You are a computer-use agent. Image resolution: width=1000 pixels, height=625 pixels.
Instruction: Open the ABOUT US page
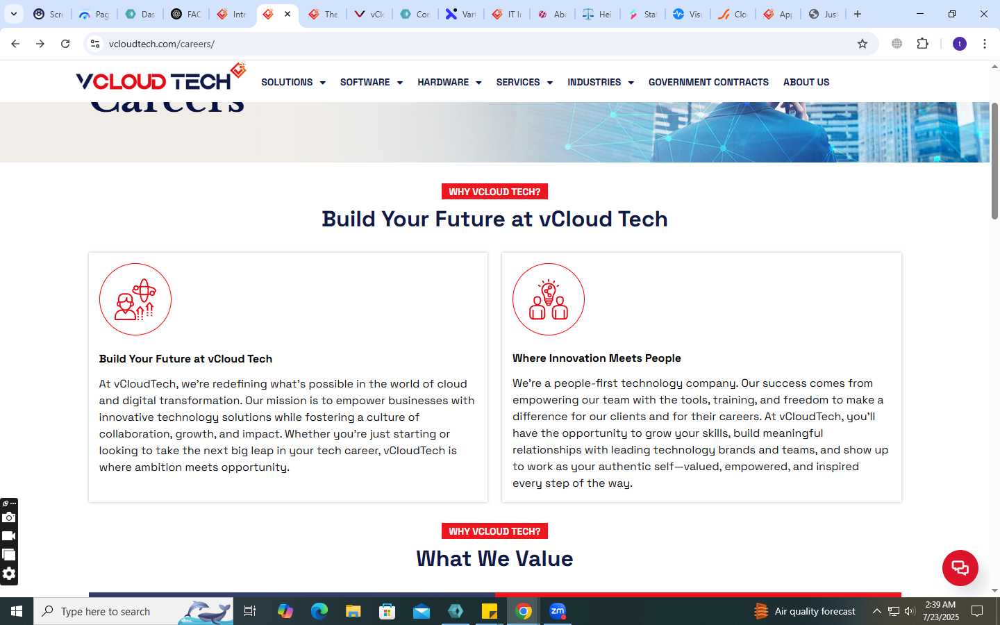click(x=806, y=82)
